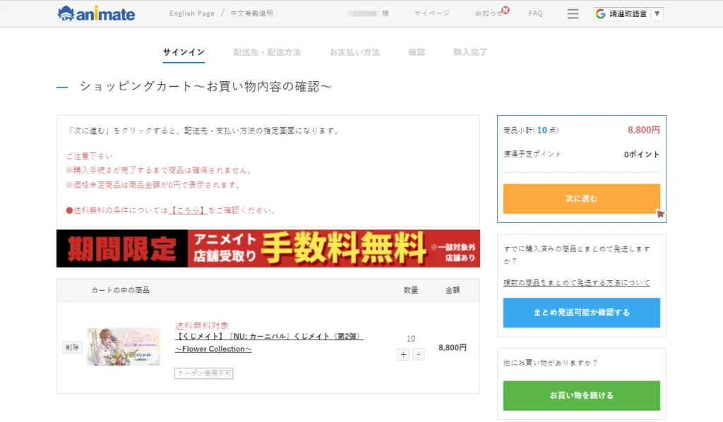This screenshot has height=422, width=723.
Task: Click the 次に進む orange button
Action: [582, 198]
